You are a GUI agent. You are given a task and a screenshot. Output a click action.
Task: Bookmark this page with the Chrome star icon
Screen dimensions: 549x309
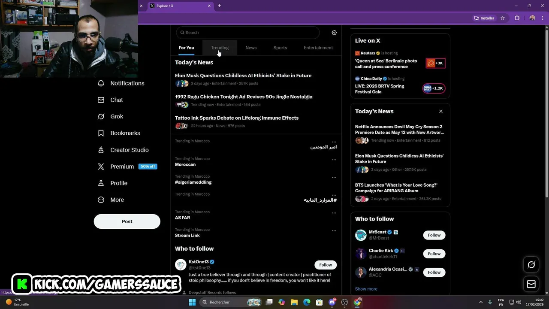click(x=503, y=18)
